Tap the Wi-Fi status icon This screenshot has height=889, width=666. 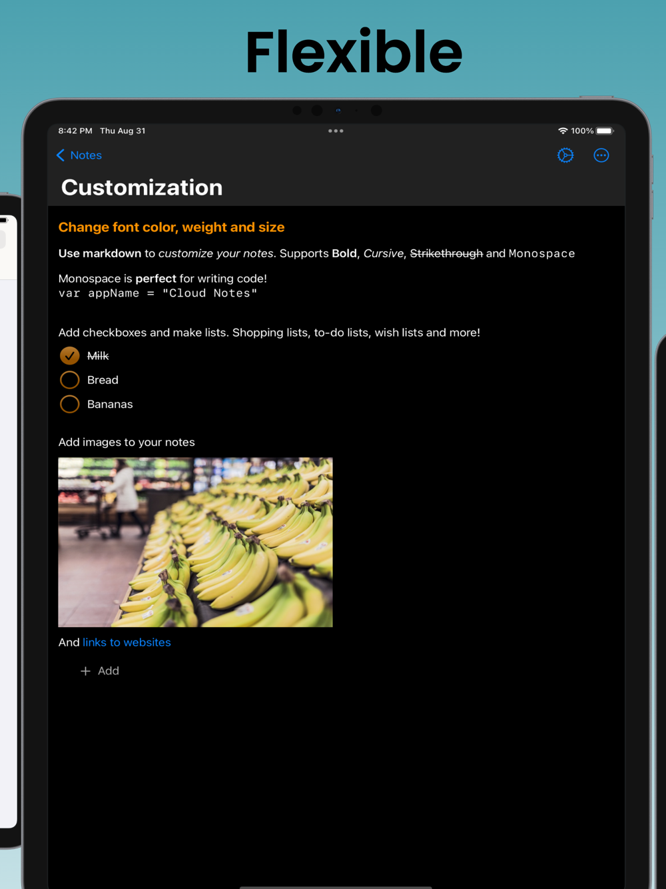(563, 131)
